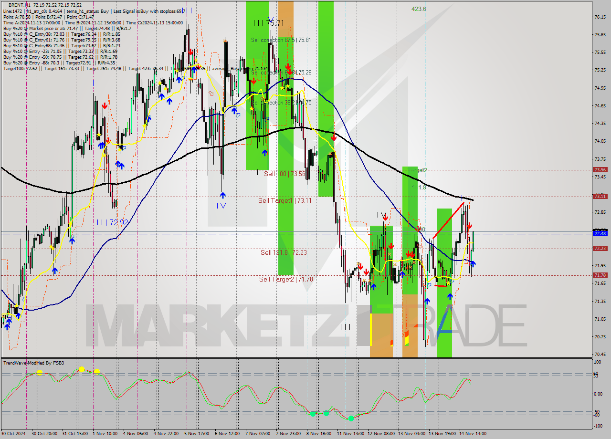Click the red 71.78 price tag on axis
Image resolution: width=611 pixels, height=439 pixels.
[x=600, y=275]
